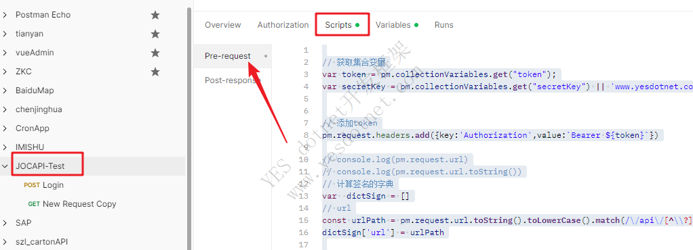
Task: Toggle the star on ZKC collection
Action: click(x=155, y=72)
